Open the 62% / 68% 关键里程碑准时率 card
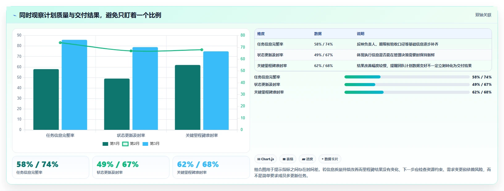504x191 pixels. (x=211, y=167)
